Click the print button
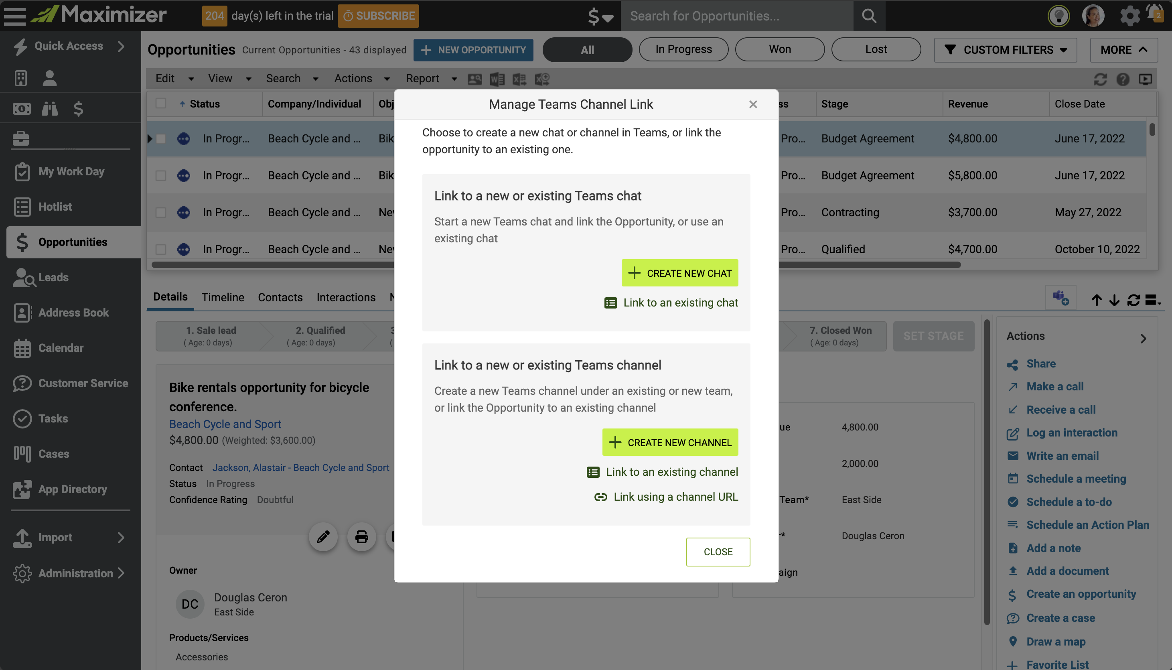The image size is (1172, 670). (x=361, y=536)
